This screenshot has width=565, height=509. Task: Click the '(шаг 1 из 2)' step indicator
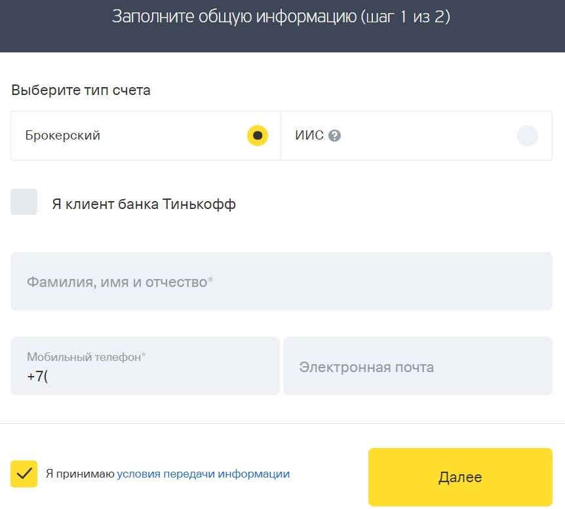[405, 17]
